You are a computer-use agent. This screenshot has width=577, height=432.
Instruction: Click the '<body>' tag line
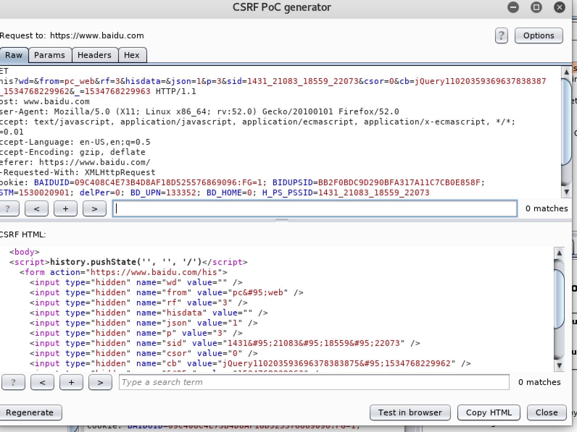click(24, 252)
